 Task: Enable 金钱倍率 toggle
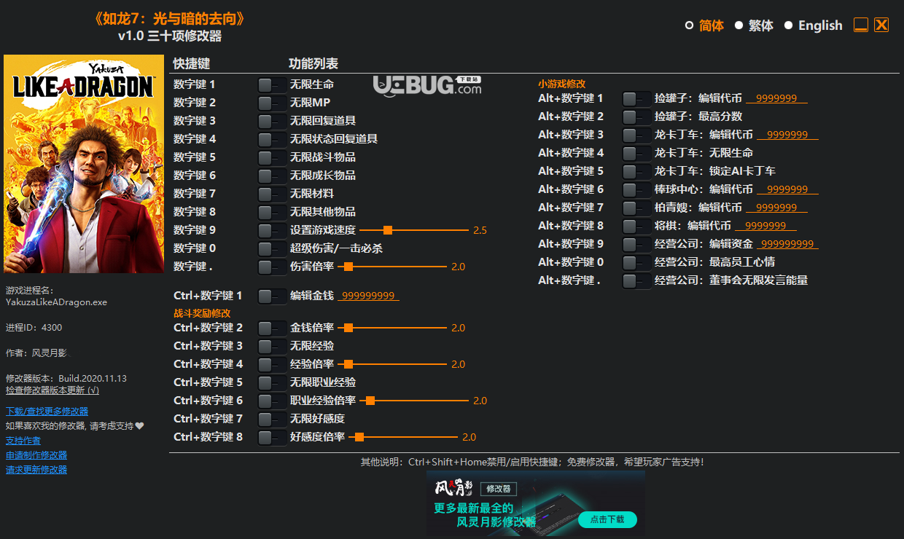272,328
